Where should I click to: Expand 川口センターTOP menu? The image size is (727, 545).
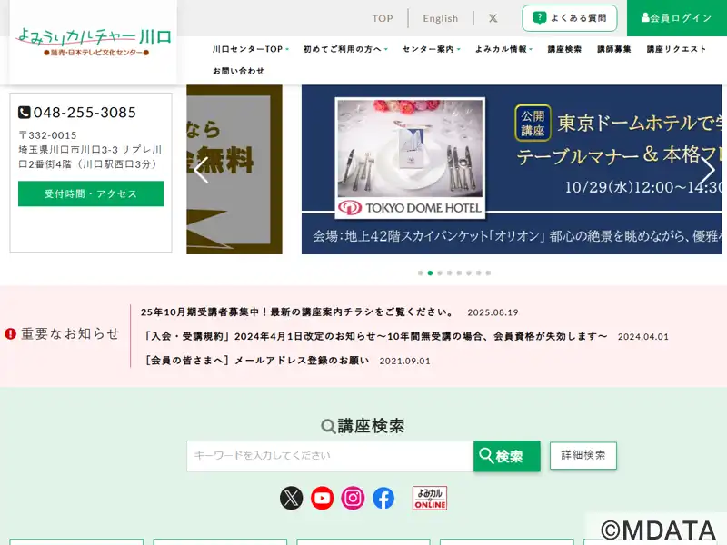(251, 49)
